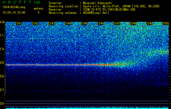
Task: Click the 2346 time marker
Action: click(x=100, y=23)
